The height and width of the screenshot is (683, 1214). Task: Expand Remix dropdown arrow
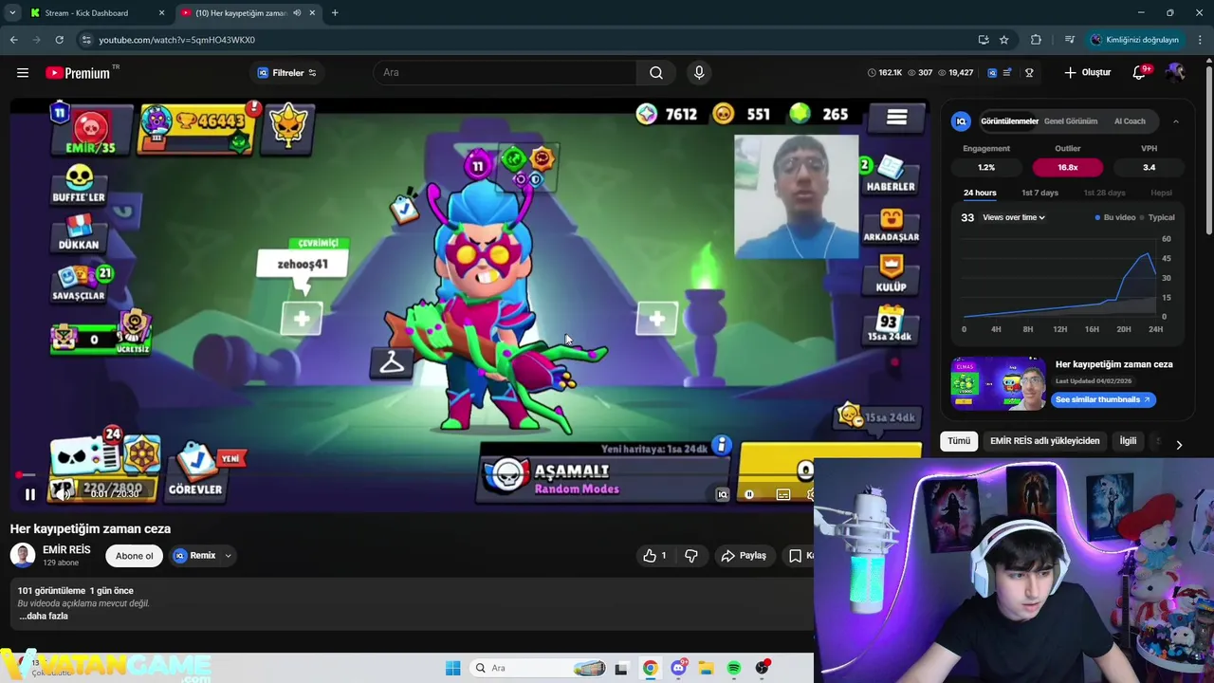click(x=228, y=556)
